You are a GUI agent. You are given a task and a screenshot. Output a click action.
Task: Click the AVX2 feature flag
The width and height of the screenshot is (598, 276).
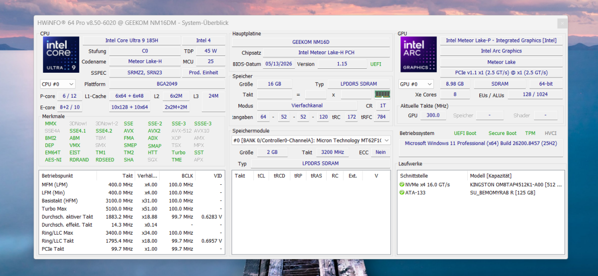click(x=154, y=131)
